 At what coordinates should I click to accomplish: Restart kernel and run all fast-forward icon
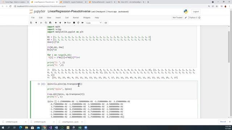coord(83,23)
